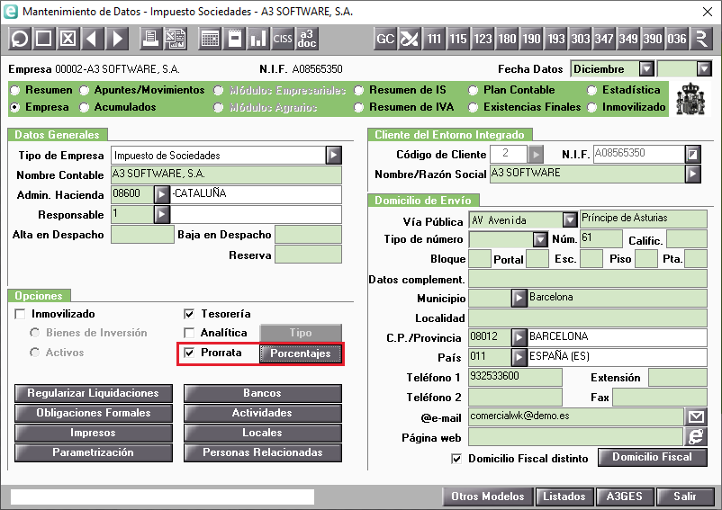
Task: Open tax form 190 from toolbar
Action: [x=531, y=39]
